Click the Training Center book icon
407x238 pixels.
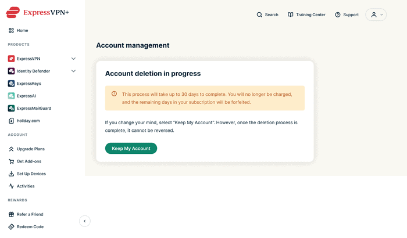click(291, 15)
